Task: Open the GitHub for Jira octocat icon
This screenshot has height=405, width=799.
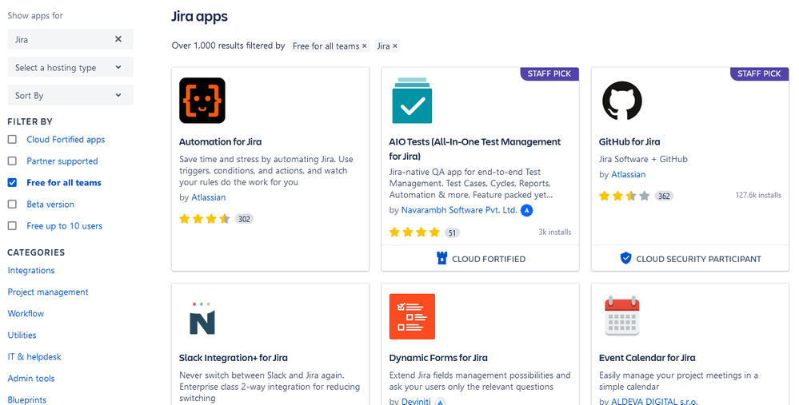Action: tap(621, 100)
